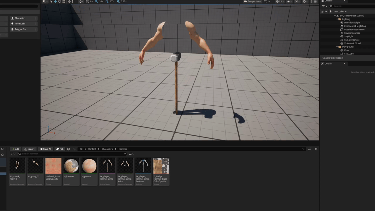375x211 pixels.
Task: Navigate to Characters in breadcrumb path
Action: point(107,149)
